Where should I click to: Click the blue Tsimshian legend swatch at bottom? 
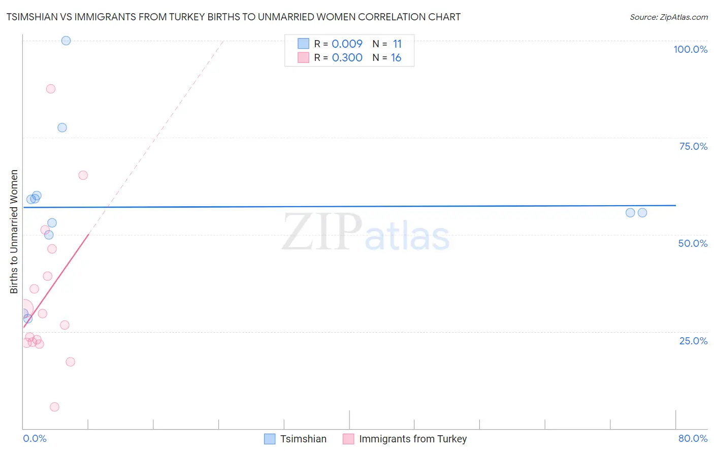(x=270, y=439)
